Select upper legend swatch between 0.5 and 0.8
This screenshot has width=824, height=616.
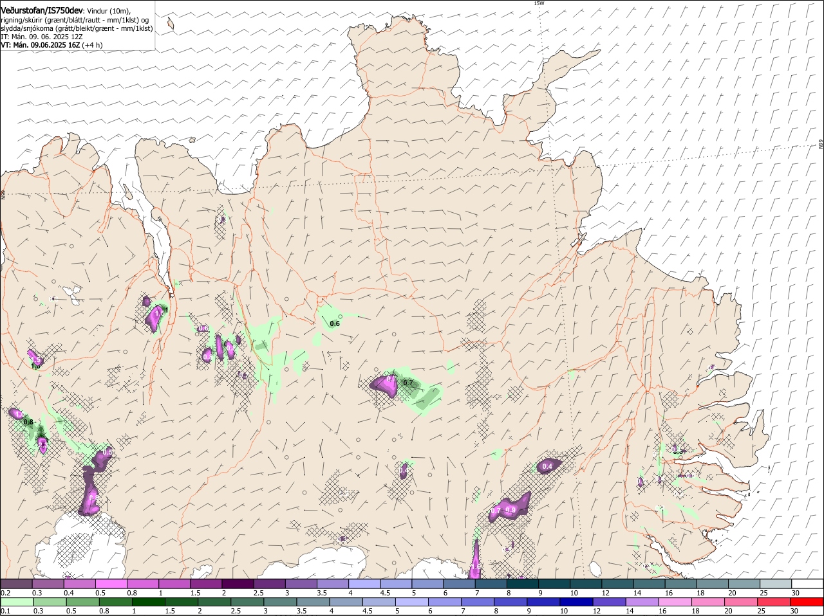coord(111,584)
